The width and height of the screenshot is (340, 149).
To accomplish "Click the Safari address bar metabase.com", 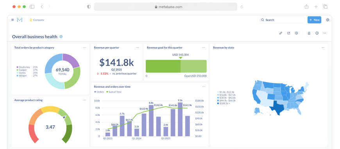I will [x=165, y=7].
